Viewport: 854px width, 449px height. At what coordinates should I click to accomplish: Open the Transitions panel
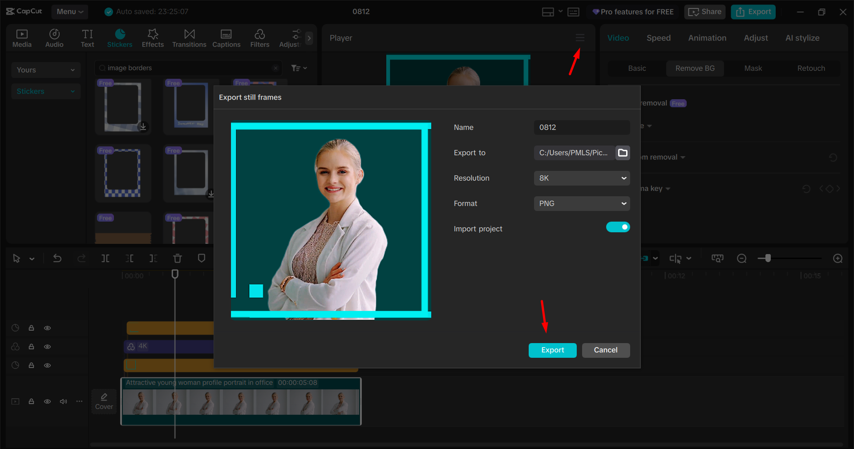coord(189,38)
